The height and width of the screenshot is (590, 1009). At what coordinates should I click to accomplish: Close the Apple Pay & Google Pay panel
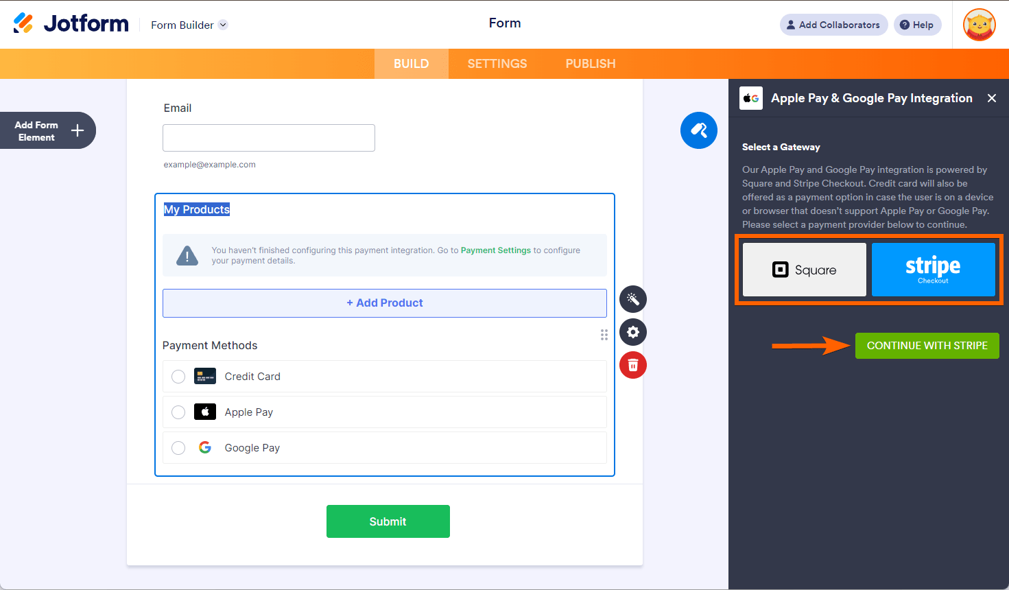(x=992, y=98)
